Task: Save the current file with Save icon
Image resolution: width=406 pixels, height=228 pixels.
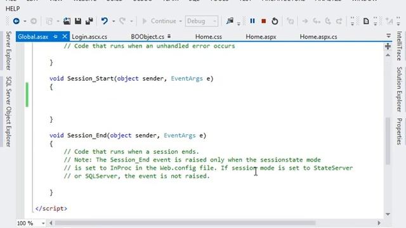Action: pos(78,21)
